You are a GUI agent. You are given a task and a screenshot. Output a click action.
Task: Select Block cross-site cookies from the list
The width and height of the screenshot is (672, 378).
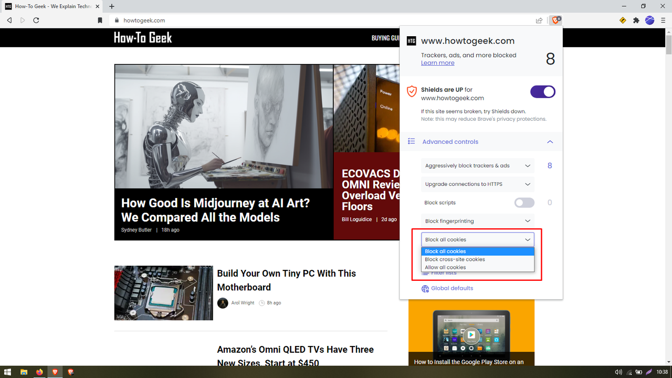click(x=455, y=259)
